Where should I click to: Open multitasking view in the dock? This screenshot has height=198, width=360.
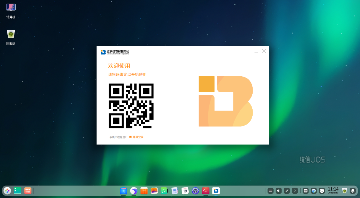tap(28, 191)
